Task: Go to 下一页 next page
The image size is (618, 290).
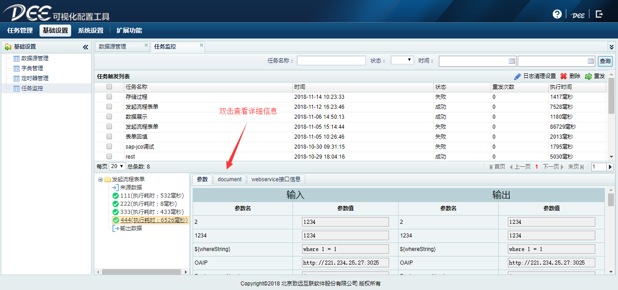Action: [x=553, y=167]
